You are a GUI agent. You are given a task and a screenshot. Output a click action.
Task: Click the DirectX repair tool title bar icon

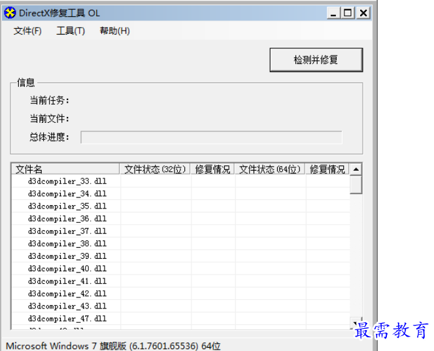pyautogui.click(x=10, y=13)
